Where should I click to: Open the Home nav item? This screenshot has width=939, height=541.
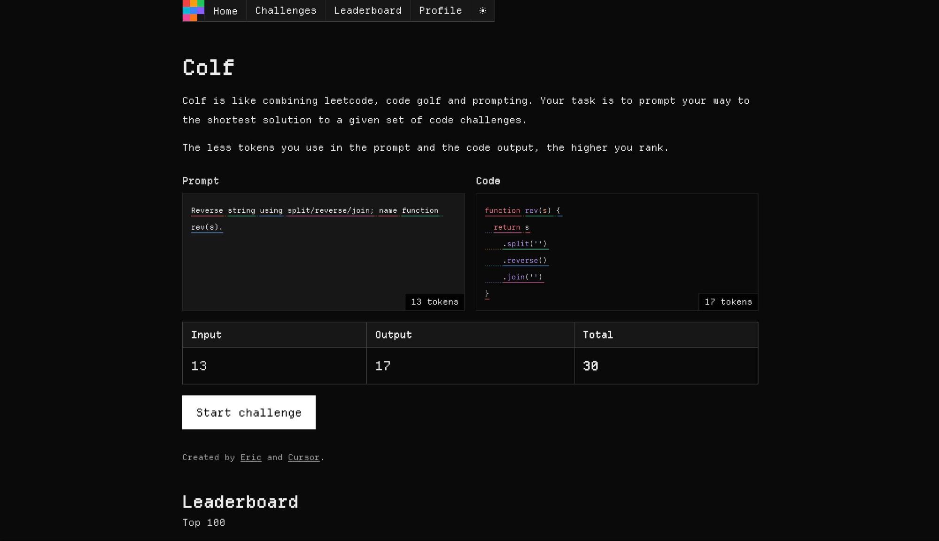point(225,11)
